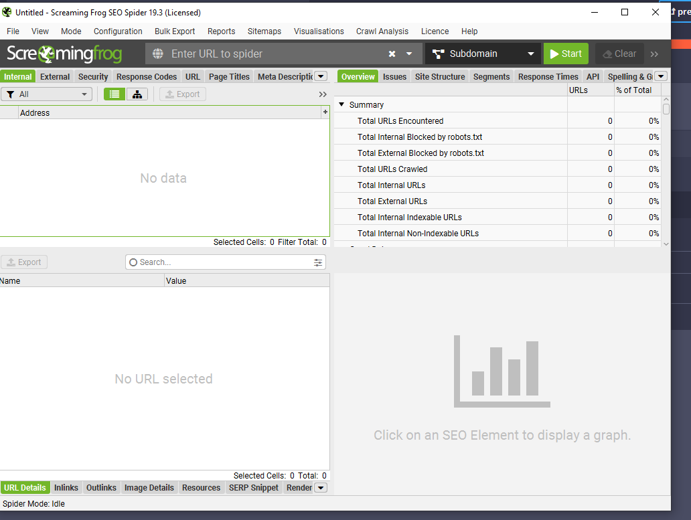Screen dimensions: 691x520
Task: Switch to the Resources tab
Action: coord(201,488)
